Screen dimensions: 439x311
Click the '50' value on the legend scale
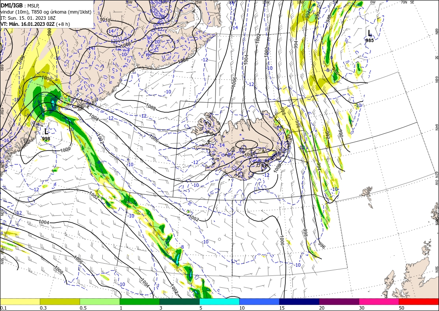pos(402,308)
